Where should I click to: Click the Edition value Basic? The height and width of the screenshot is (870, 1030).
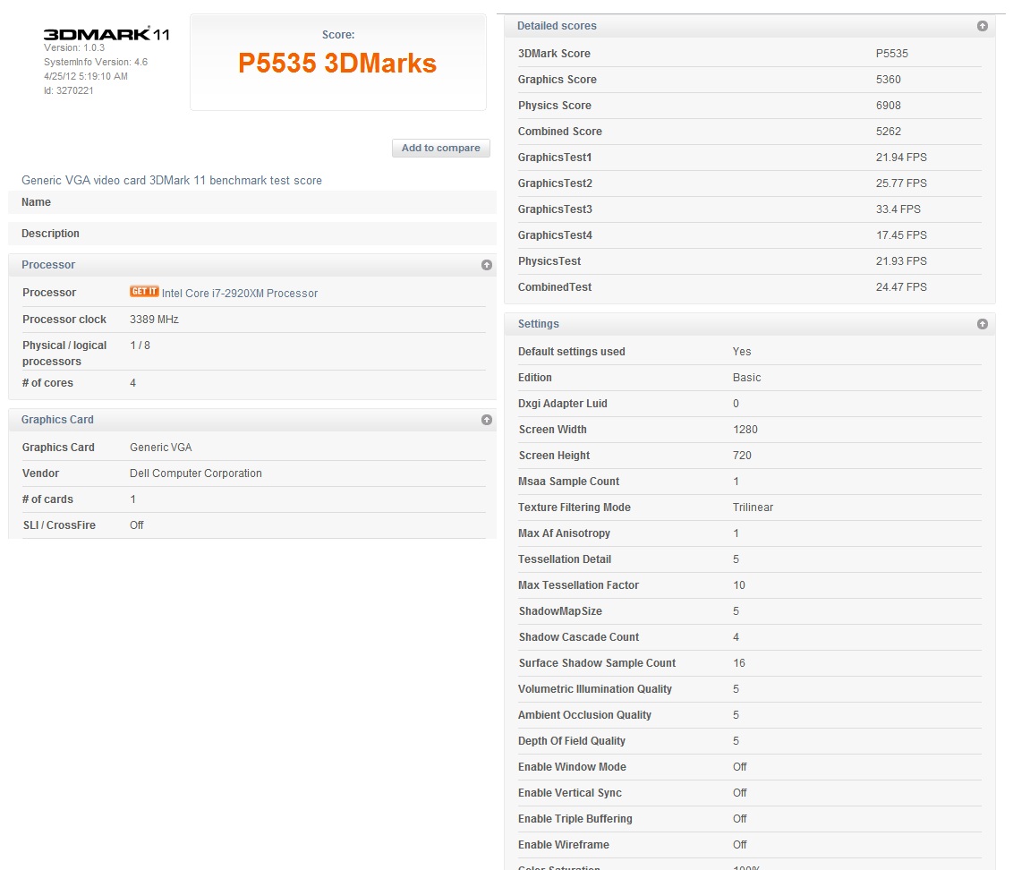747,378
